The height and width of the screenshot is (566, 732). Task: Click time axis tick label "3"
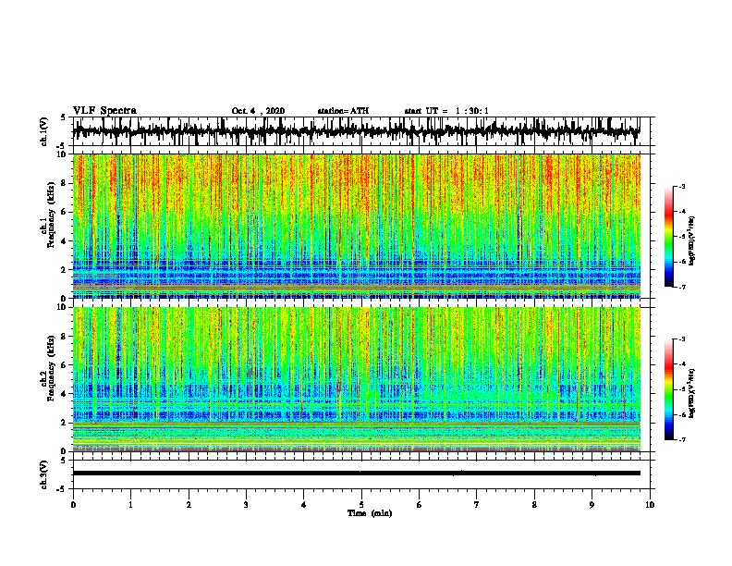[x=246, y=505]
